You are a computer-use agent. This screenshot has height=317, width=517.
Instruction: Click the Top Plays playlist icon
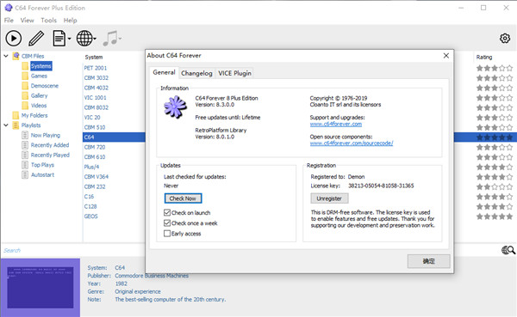tap(25, 165)
